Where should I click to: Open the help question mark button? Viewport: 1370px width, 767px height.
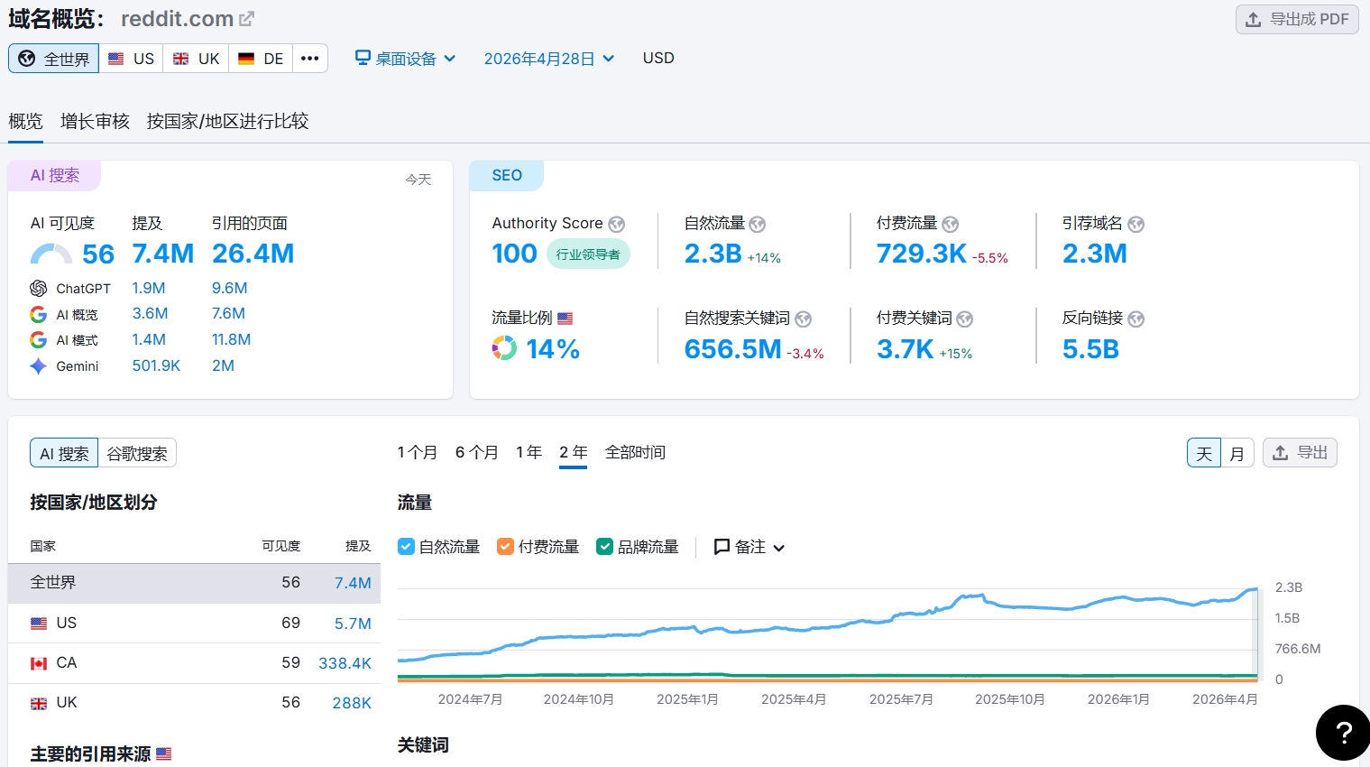1343,732
